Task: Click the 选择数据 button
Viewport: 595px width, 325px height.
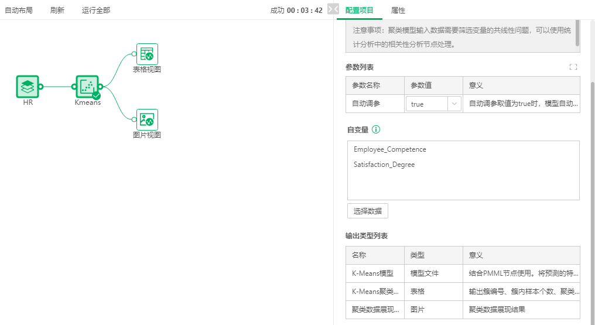Action: click(367, 211)
